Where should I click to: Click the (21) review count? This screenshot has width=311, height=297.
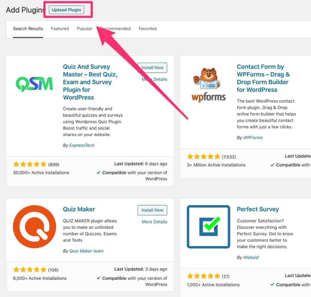pyautogui.click(x=226, y=276)
